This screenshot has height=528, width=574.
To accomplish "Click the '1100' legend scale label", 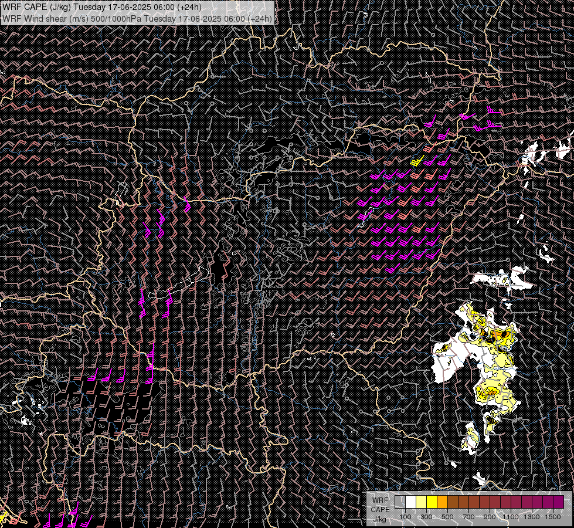I will coord(510,517).
